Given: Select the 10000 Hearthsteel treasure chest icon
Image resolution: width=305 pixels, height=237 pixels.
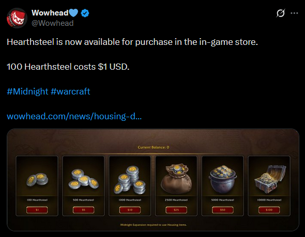Looking at the screenshot, I should click(x=270, y=179).
